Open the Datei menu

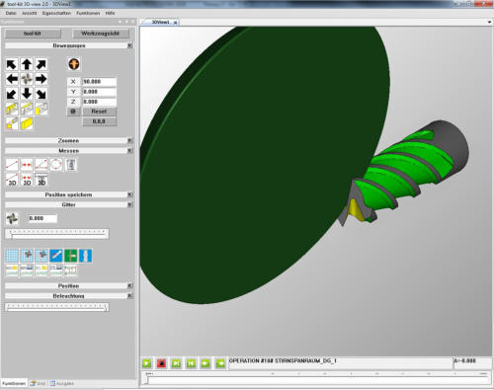pos(11,13)
